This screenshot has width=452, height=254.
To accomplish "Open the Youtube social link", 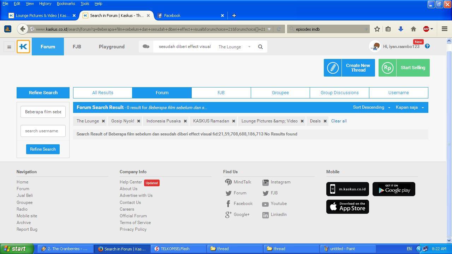I will pyautogui.click(x=274, y=204).
